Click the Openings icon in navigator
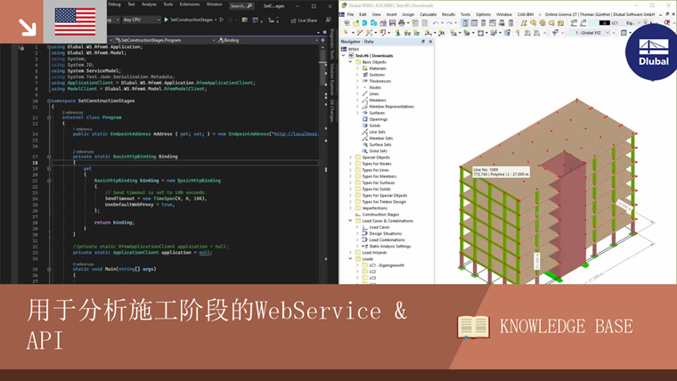Screen dimensions: 677x381 [x=365, y=119]
